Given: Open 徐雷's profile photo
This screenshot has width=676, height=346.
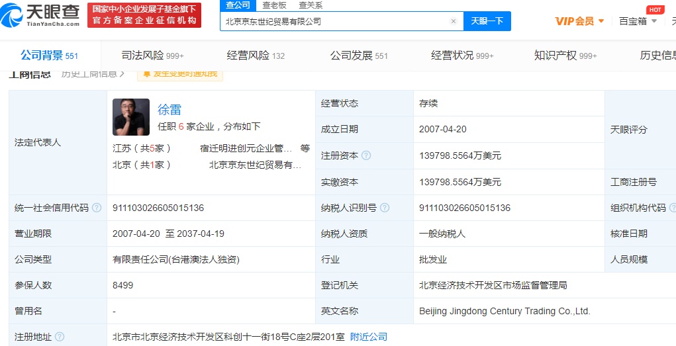Looking at the screenshot, I should point(131,117).
